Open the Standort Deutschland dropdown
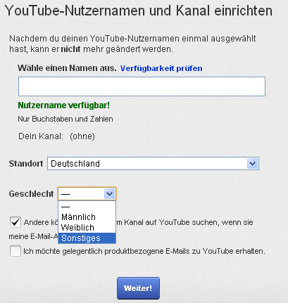Image resolution: width=288 pixels, height=303 pixels. pyautogui.click(x=153, y=164)
